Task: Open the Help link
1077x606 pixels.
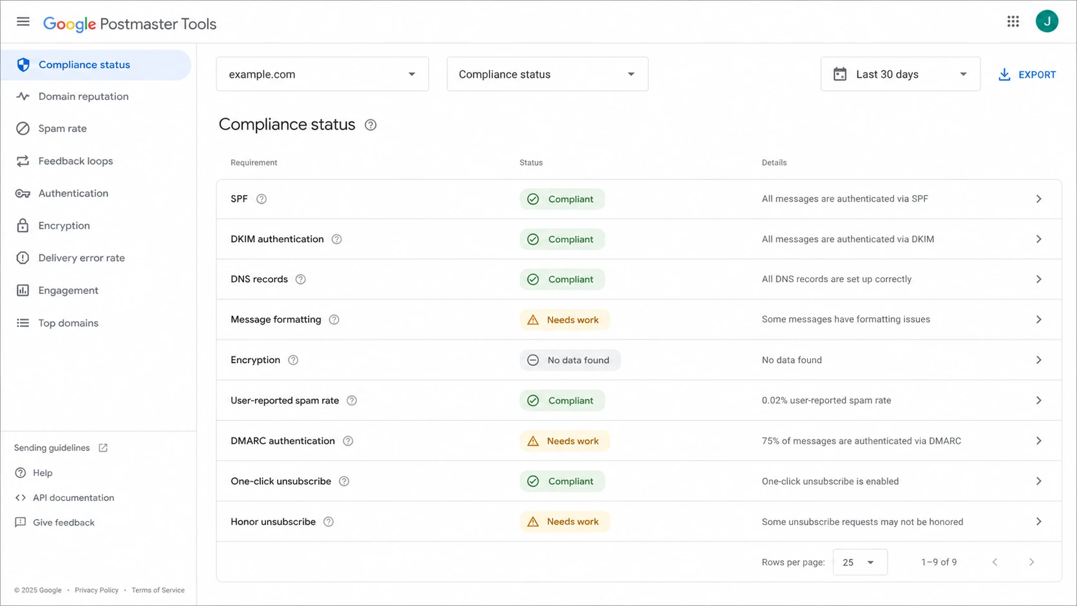Action: pyautogui.click(x=43, y=473)
